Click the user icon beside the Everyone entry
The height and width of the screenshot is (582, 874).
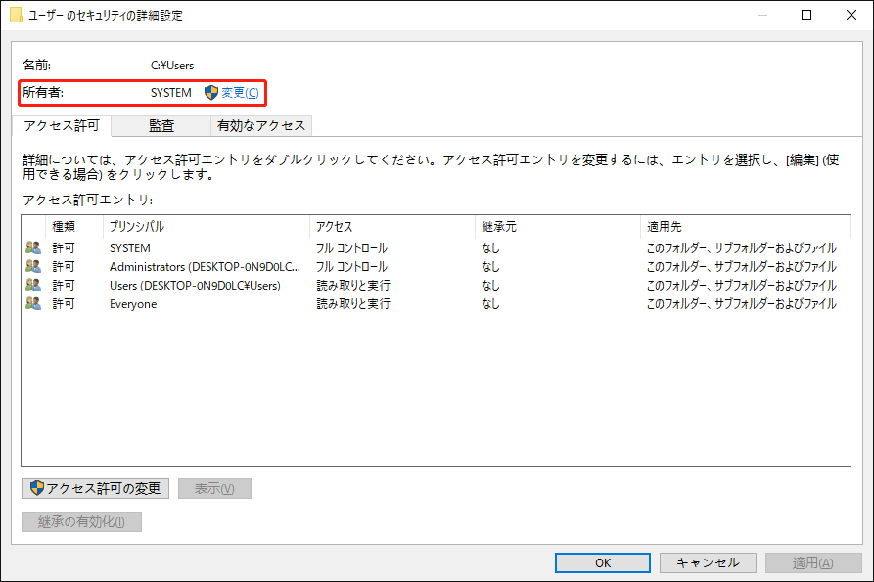pos(32,304)
